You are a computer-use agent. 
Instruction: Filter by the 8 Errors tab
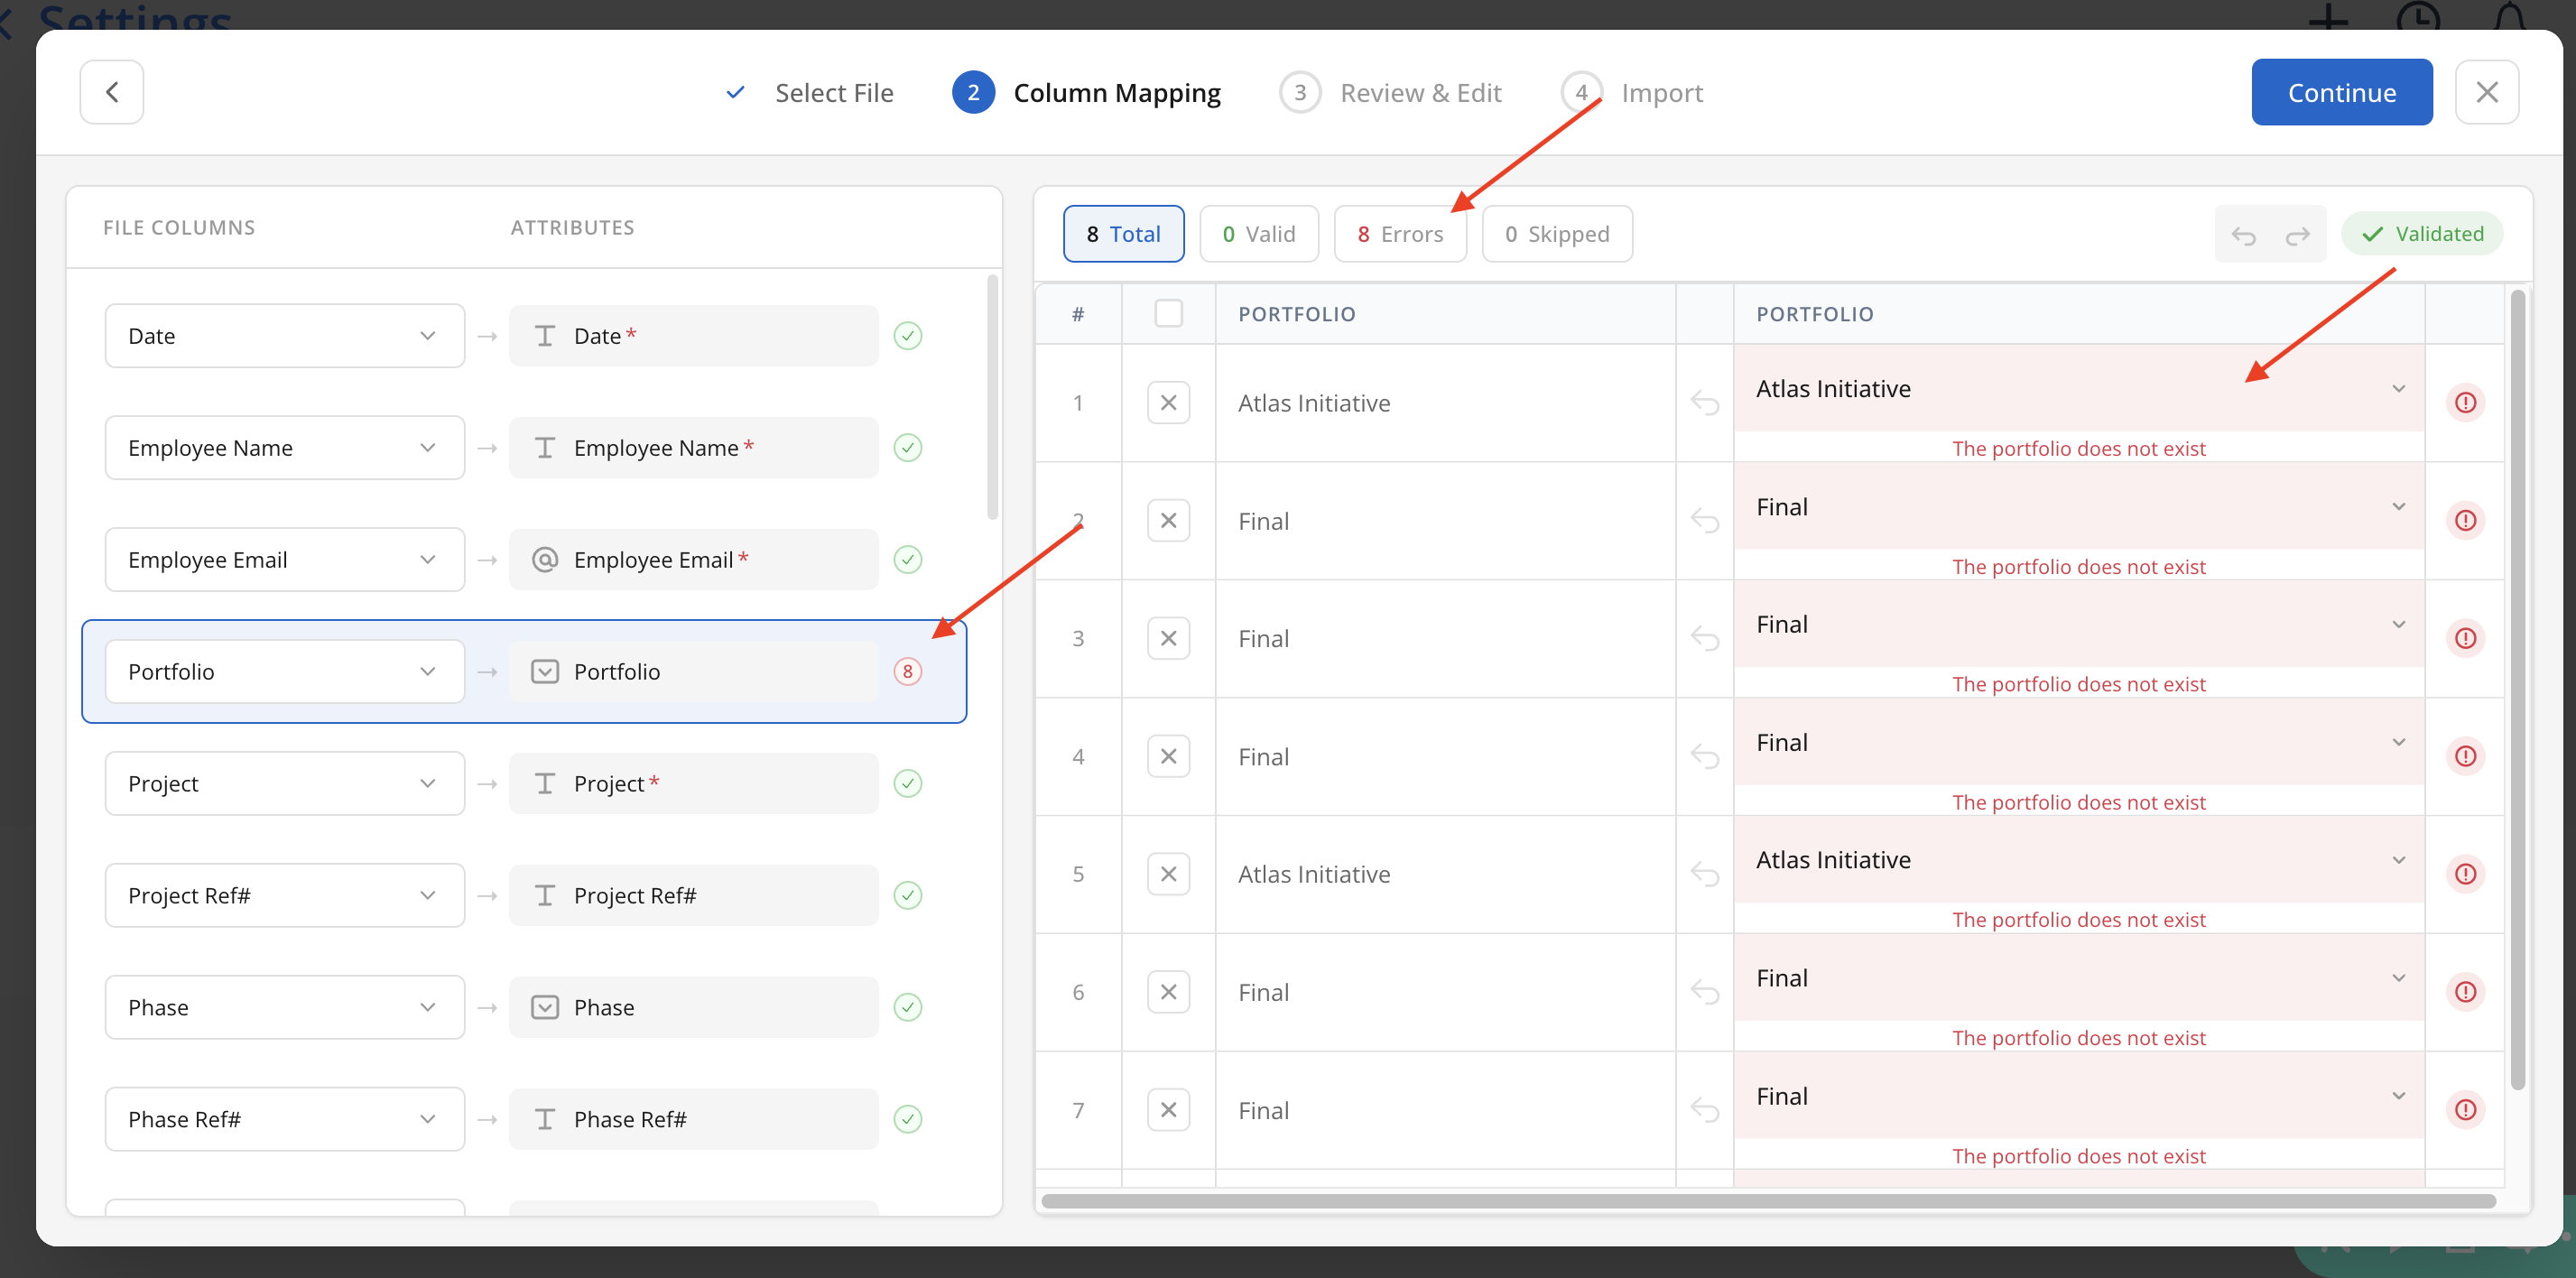(1399, 234)
